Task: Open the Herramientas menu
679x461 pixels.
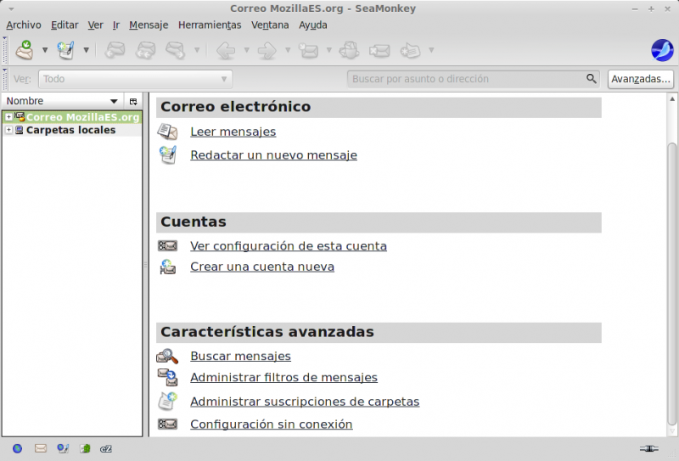Action: coord(210,25)
